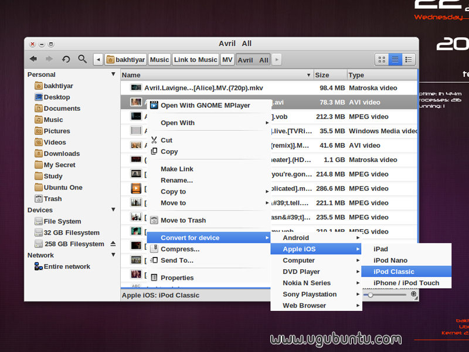Sort files by the Name column

[217, 75]
